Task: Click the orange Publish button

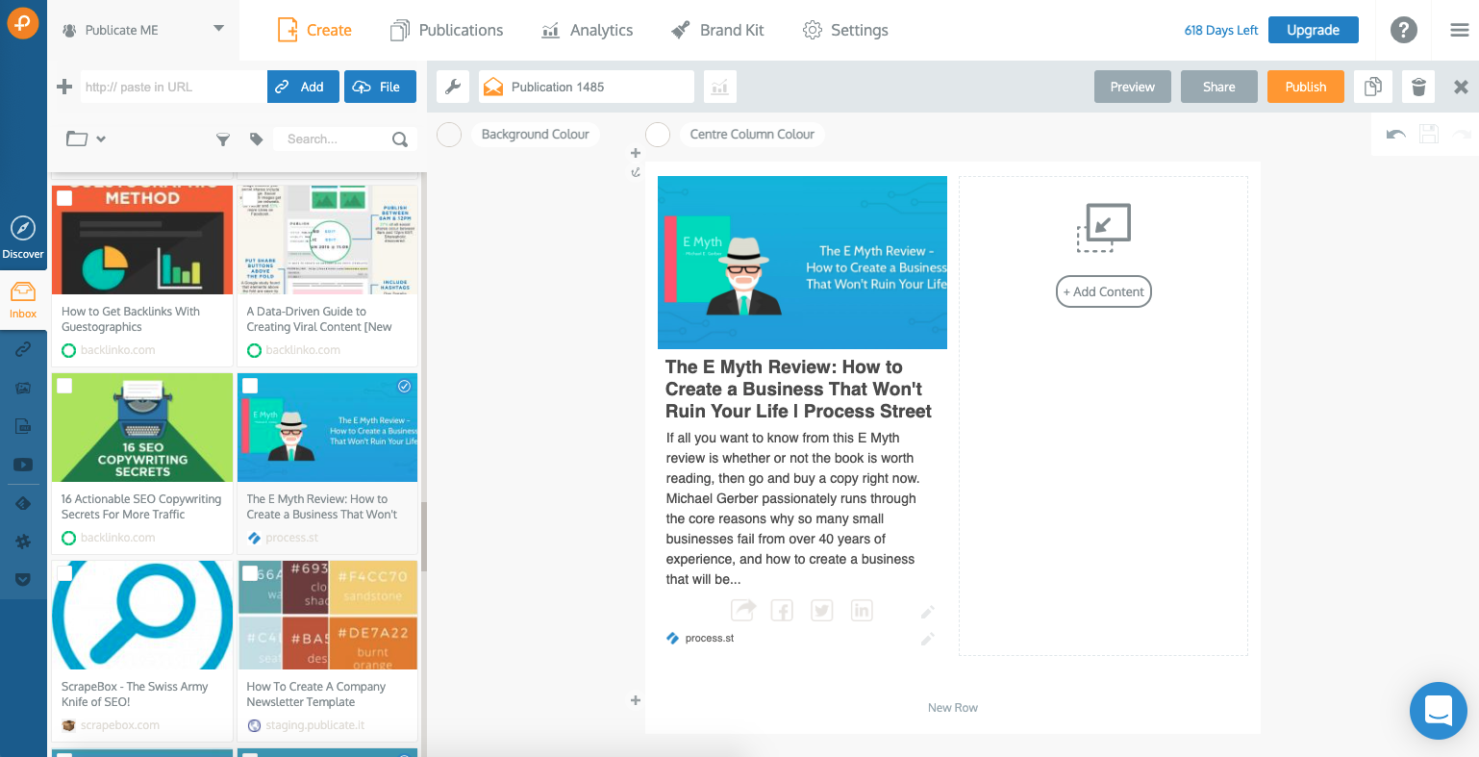Action: click(x=1305, y=87)
